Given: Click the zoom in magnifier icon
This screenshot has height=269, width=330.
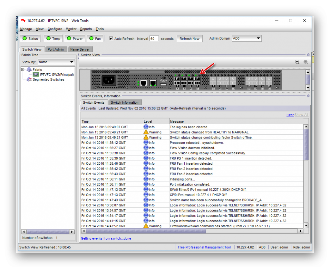Looking at the screenshot, I should [297, 62].
